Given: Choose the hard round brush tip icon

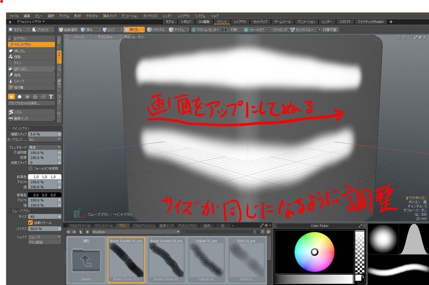Looking at the screenshot, I should click(x=19, y=97).
